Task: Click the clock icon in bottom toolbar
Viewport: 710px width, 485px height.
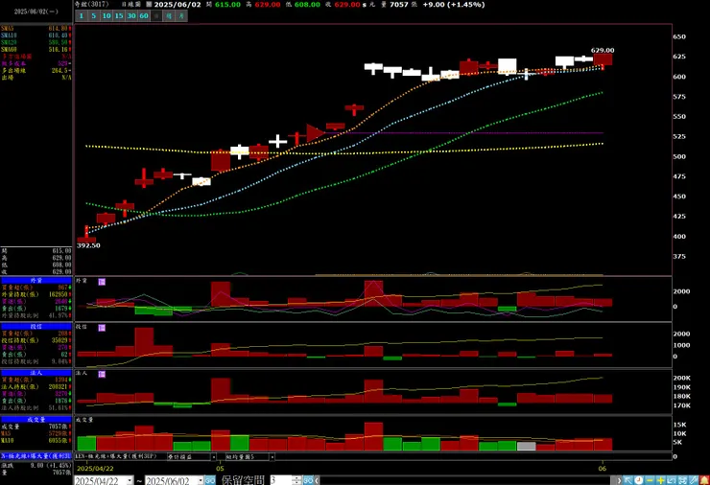Action: pyautogui.click(x=638, y=480)
